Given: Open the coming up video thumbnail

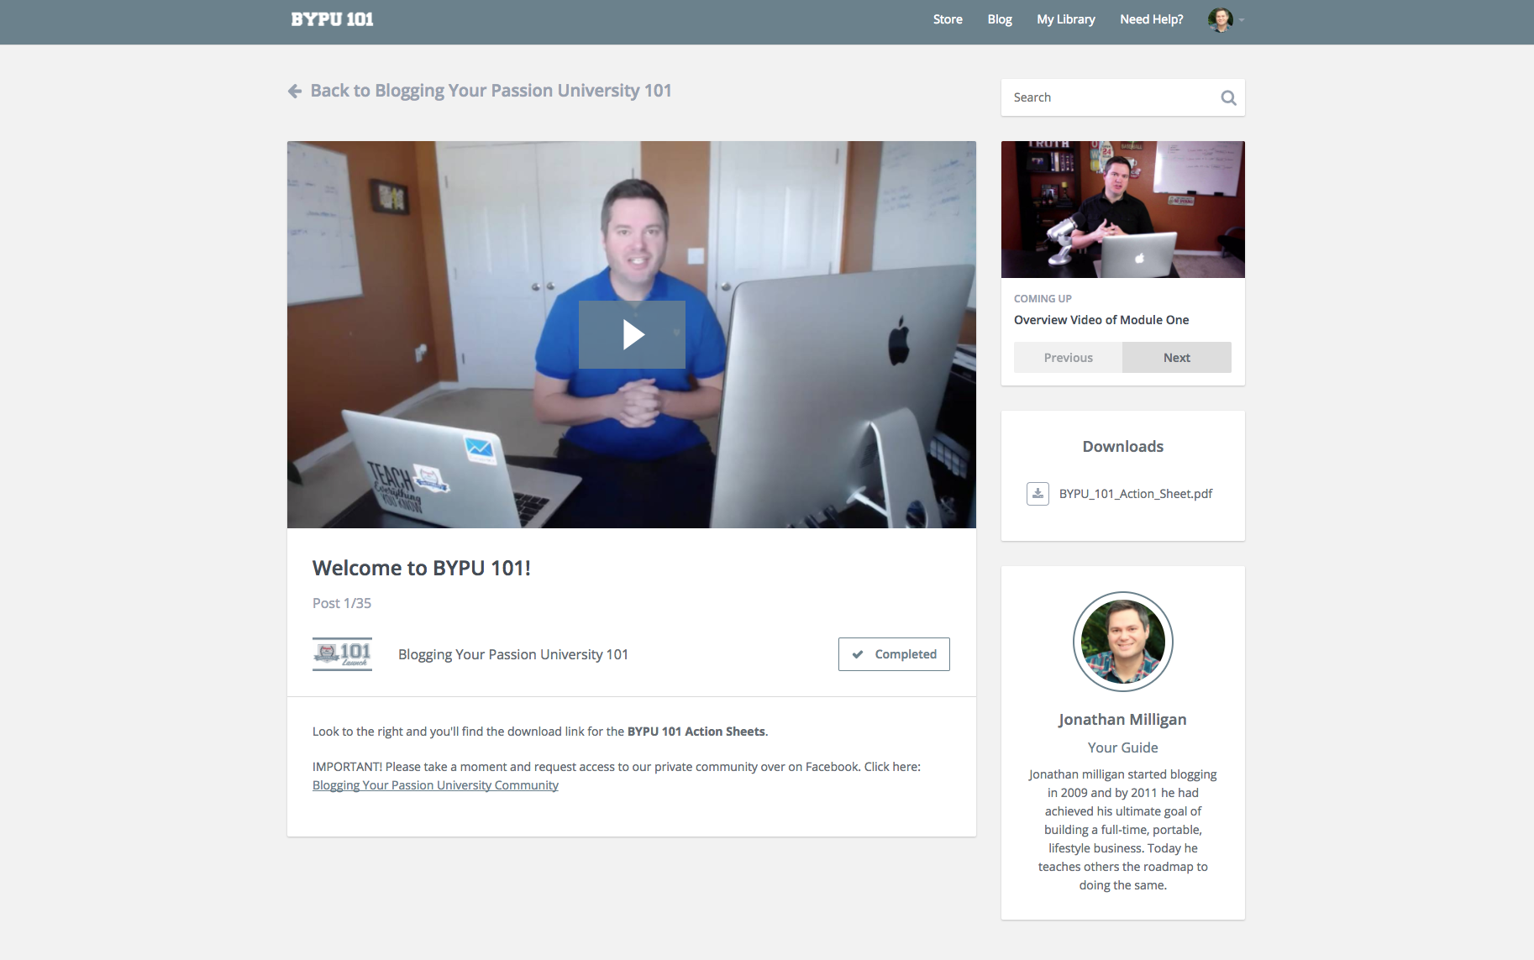Looking at the screenshot, I should click(1122, 209).
